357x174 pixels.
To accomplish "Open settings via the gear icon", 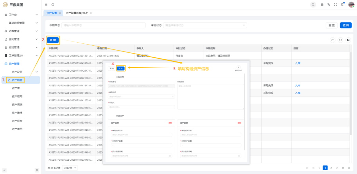I will 322,4.
